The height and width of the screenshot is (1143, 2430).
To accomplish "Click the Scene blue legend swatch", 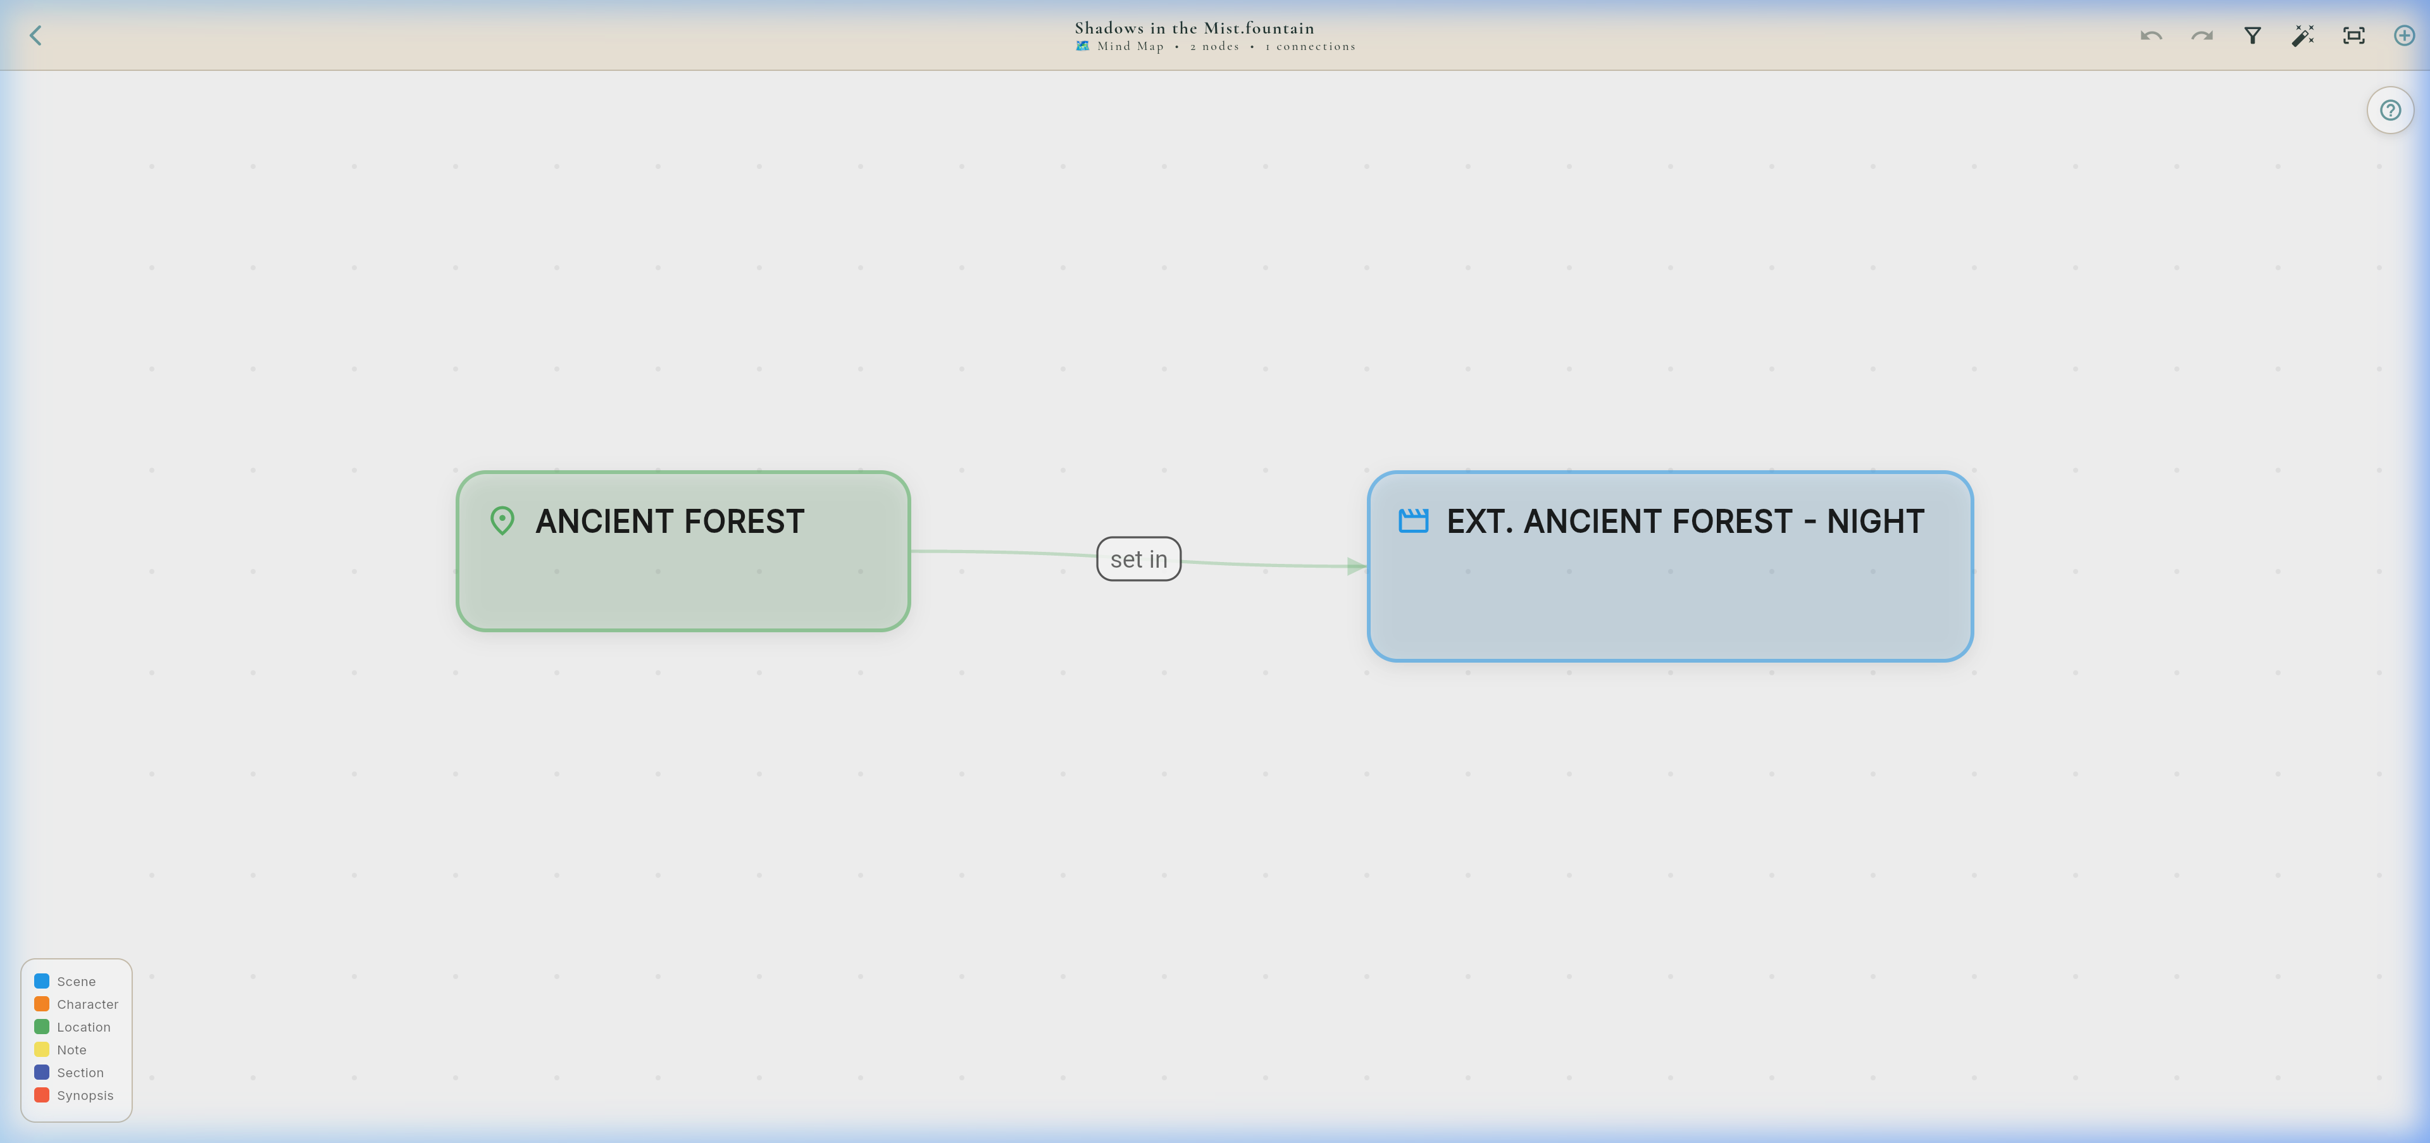I will 42,981.
